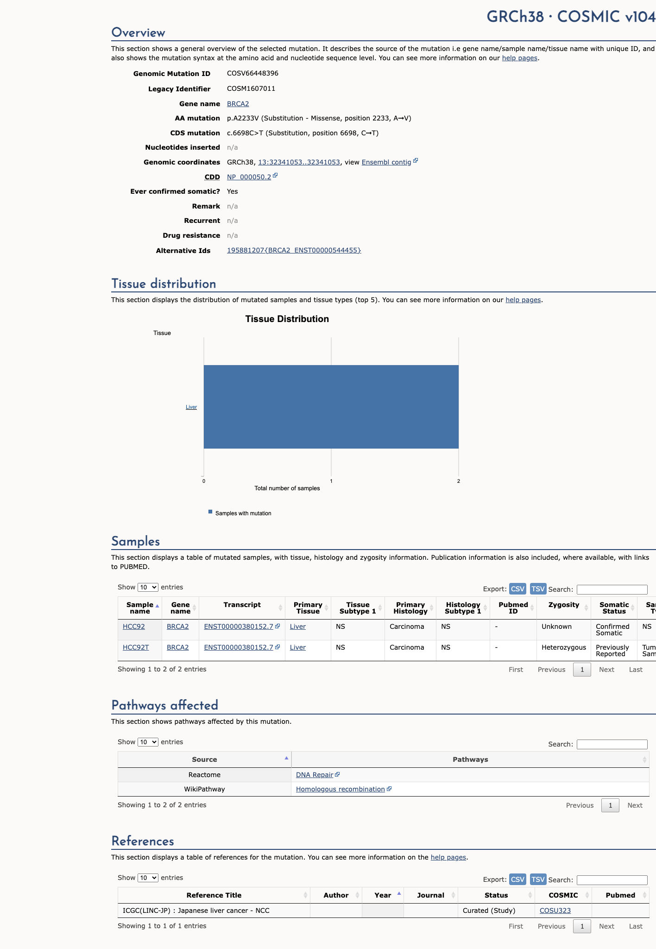Viewport: 656px width, 949px height.
Task: Click external link icon beside DNA Repair pathway
Action: [x=337, y=774]
